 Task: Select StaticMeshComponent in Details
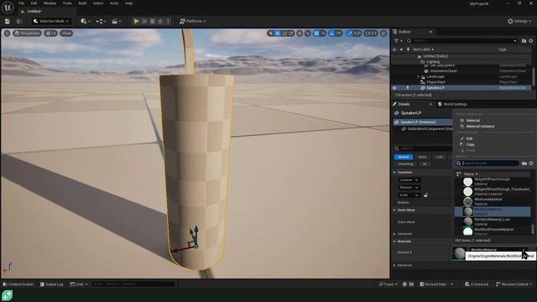coord(427,129)
